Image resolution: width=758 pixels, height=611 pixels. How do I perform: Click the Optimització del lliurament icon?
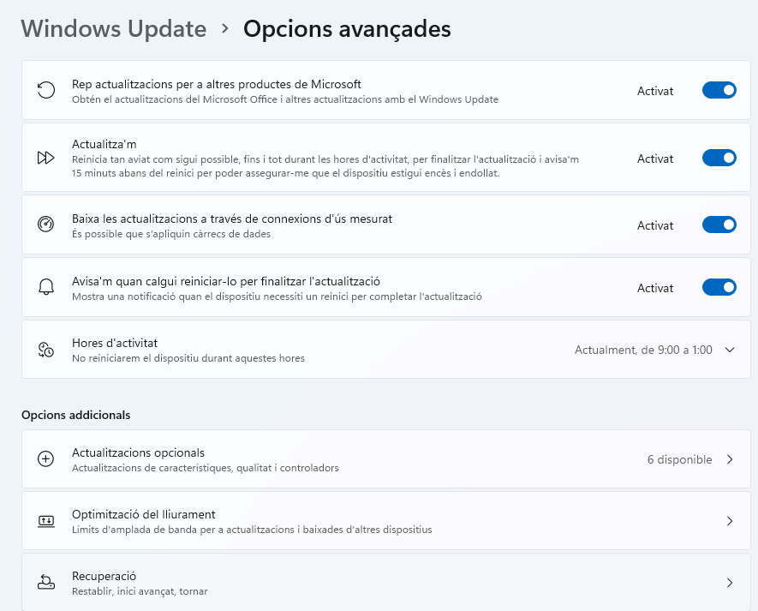point(46,521)
